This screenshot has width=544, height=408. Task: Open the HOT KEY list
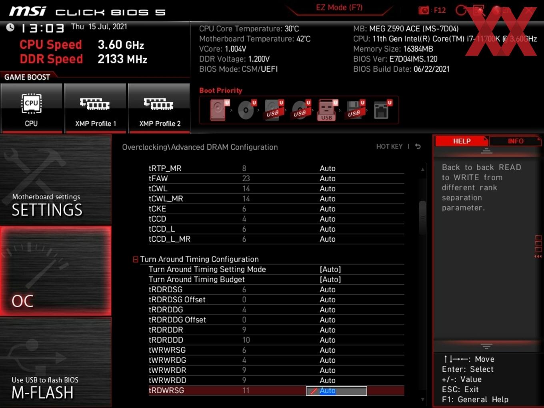point(389,146)
